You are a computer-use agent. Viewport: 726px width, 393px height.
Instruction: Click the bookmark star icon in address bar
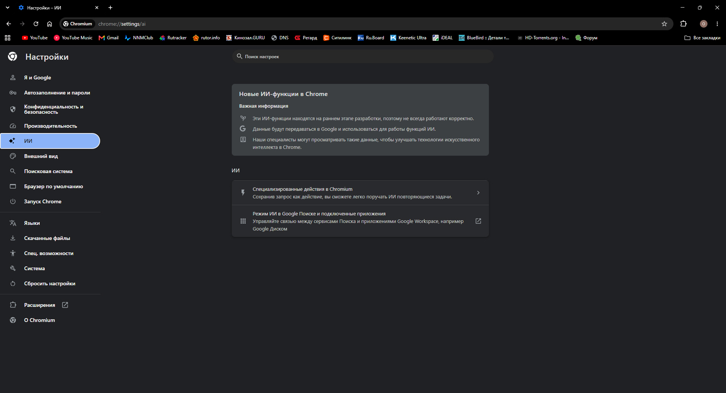point(664,24)
